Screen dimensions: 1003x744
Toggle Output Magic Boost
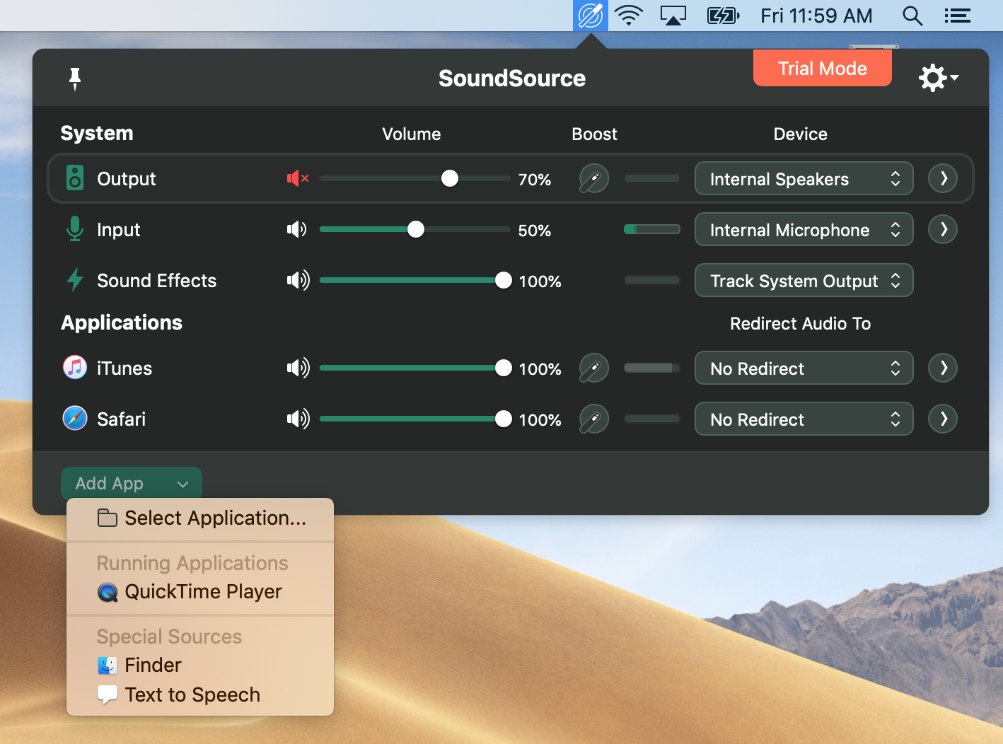594,179
